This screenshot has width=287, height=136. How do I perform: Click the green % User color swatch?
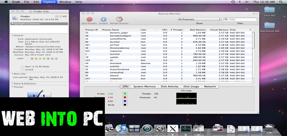click(125, 94)
